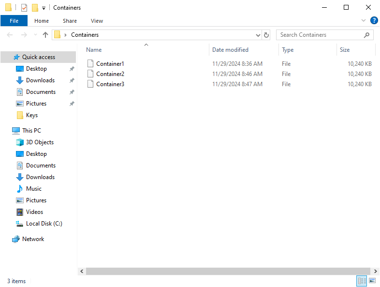Click the 8:47 AM date modified cell

(x=237, y=84)
